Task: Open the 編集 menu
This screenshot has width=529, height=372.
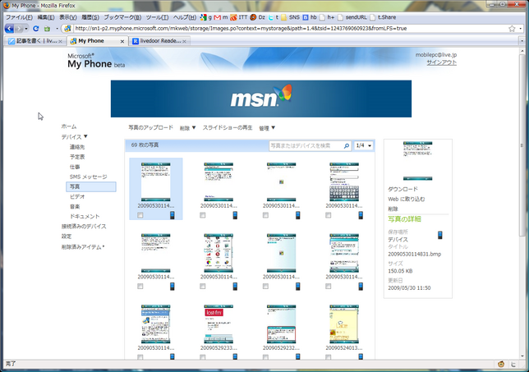Action: pyautogui.click(x=46, y=17)
